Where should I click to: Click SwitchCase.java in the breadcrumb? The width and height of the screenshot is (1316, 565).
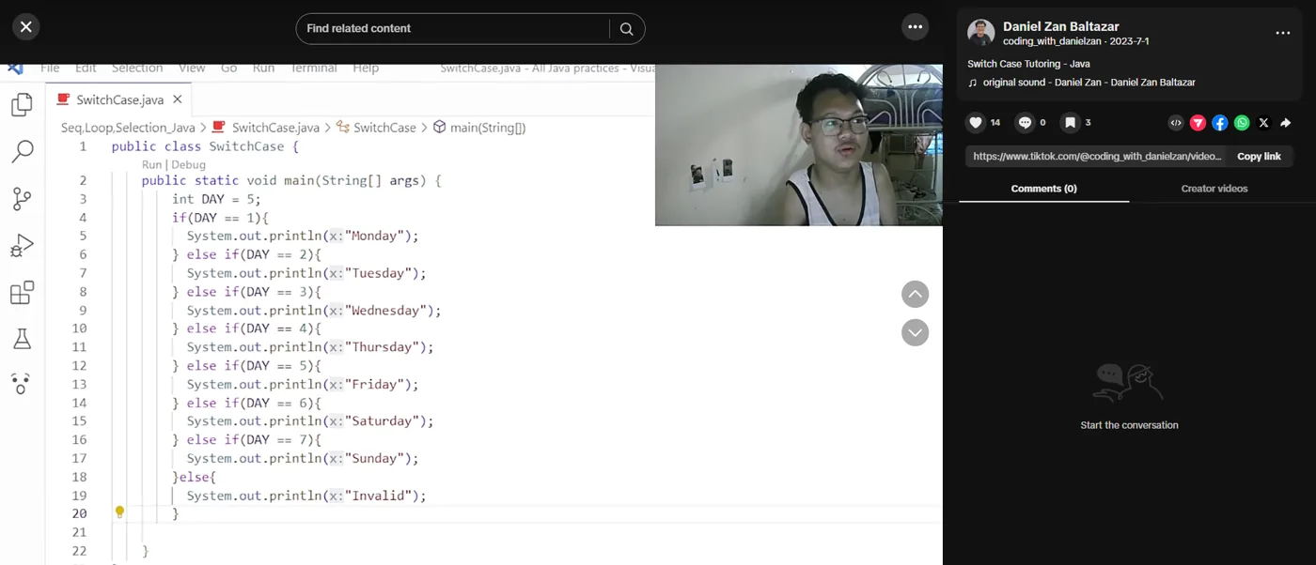[275, 128]
